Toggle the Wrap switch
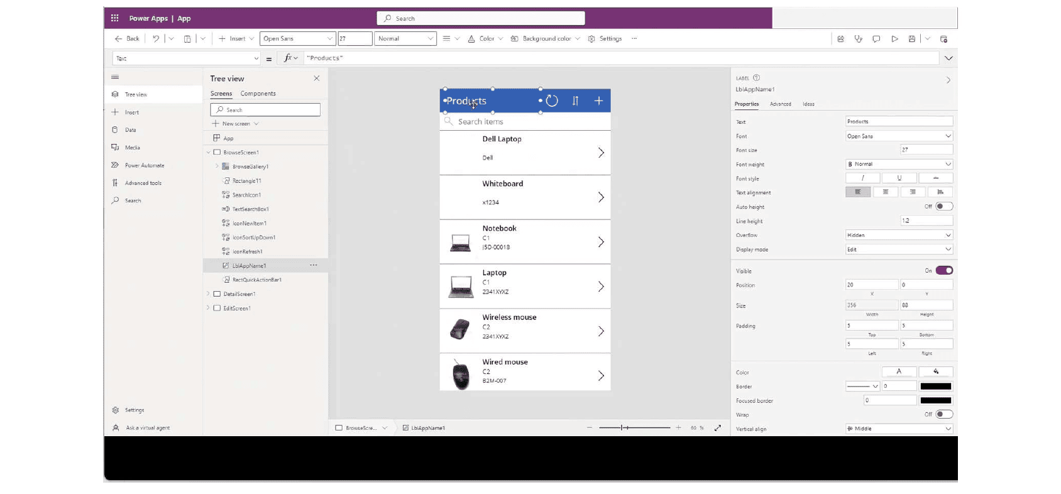1061x494 pixels. [x=944, y=414]
